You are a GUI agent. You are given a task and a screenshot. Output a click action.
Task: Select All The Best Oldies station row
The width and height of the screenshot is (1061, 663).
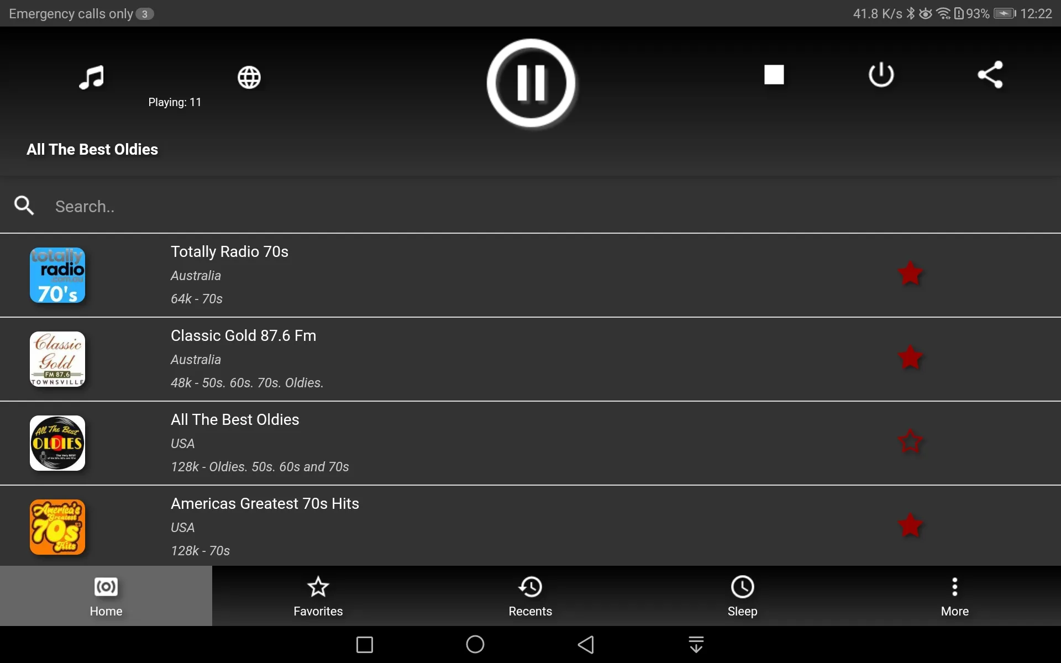(x=530, y=442)
